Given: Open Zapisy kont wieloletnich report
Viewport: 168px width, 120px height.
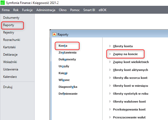Looking at the screenshot, I should tap(131, 62).
